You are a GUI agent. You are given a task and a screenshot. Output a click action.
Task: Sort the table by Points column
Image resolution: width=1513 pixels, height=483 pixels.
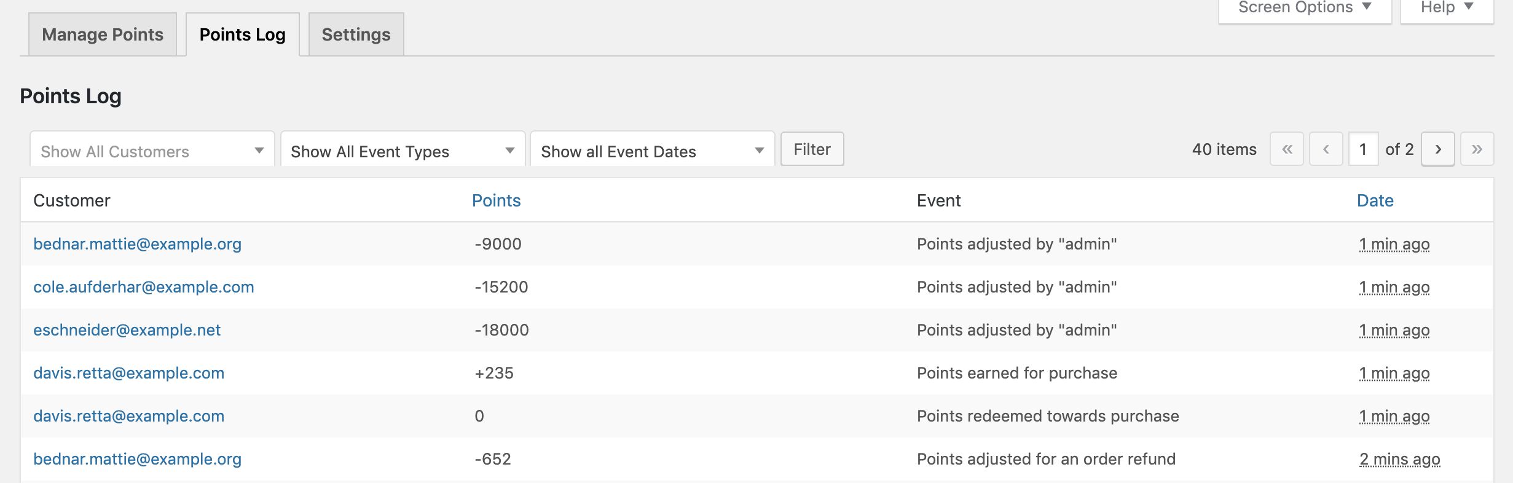[496, 200]
